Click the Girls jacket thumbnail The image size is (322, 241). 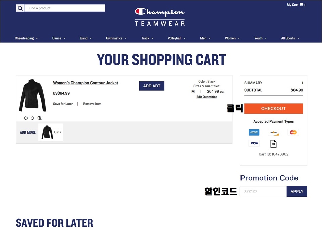coord(51,132)
